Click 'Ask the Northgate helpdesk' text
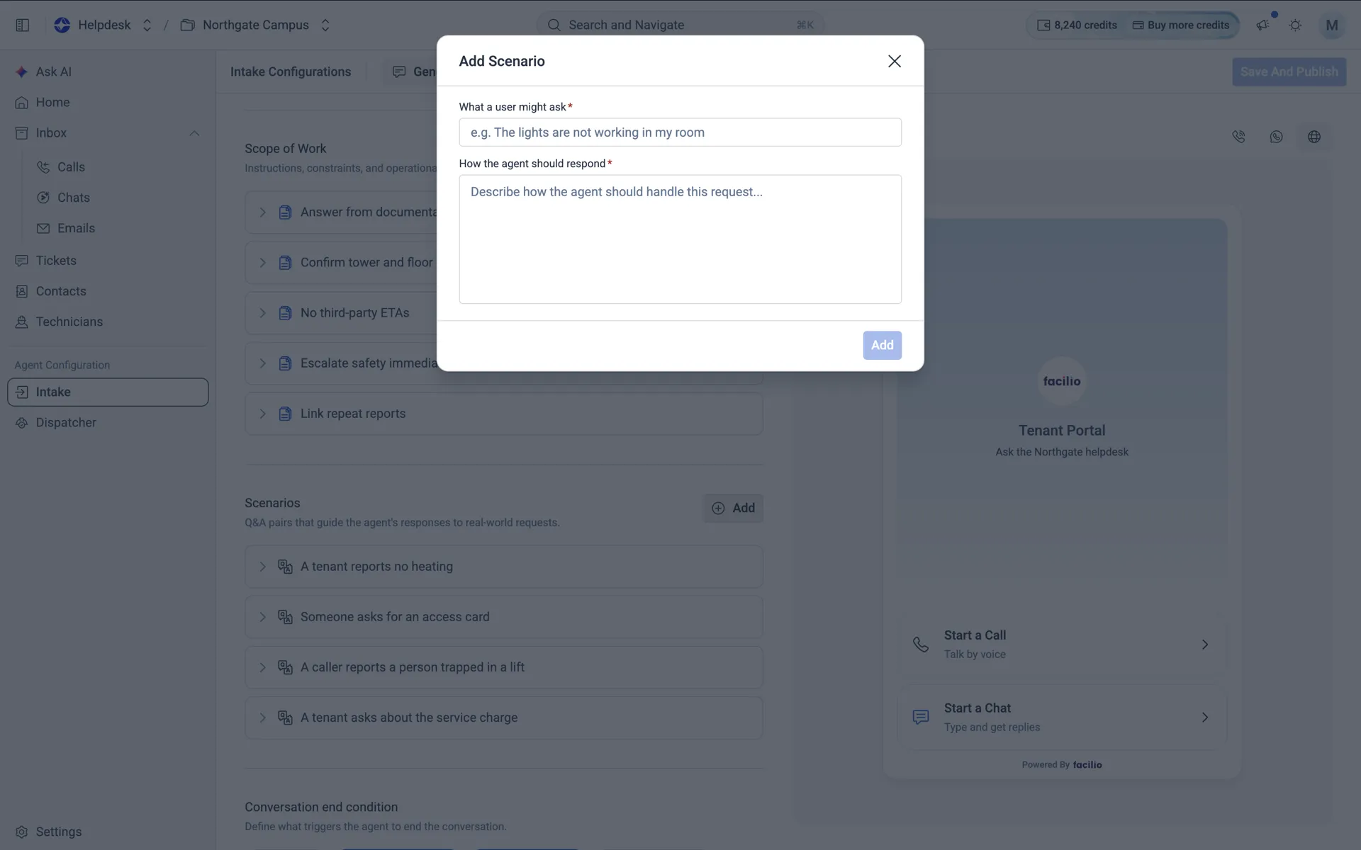1361x850 pixels. pos(1062,452)
